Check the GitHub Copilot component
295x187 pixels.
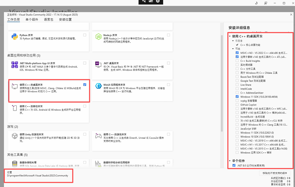click(237, 104)
